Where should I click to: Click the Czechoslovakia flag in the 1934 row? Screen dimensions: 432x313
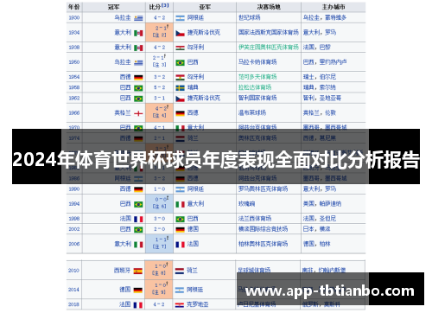[x=181, y=33]
